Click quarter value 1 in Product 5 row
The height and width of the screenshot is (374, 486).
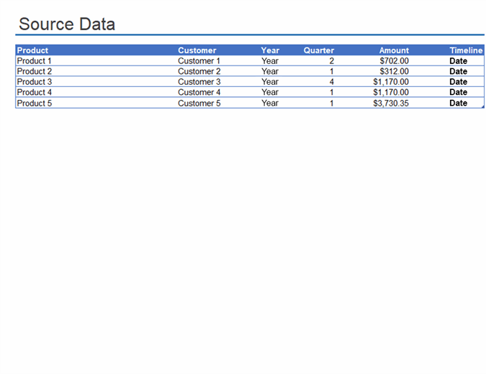(x=331, y=103)
